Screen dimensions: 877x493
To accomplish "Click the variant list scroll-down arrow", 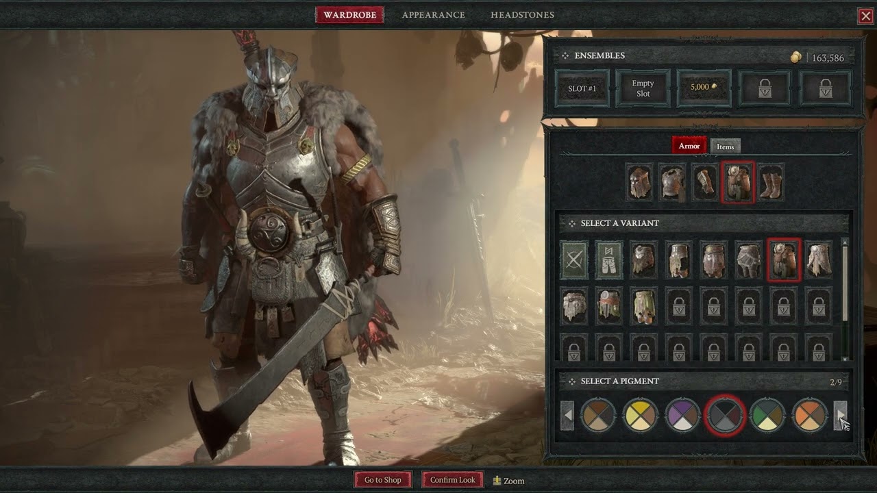I will [x=845, y=359].
